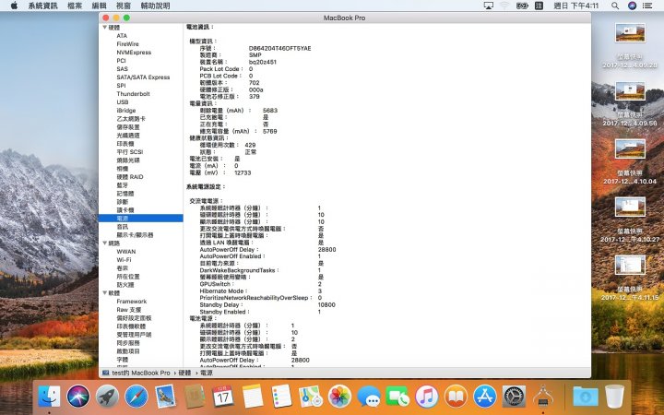
Task: Select 顯示卡/顯示器 in the sidebar
Action: [x=135, y=235]
